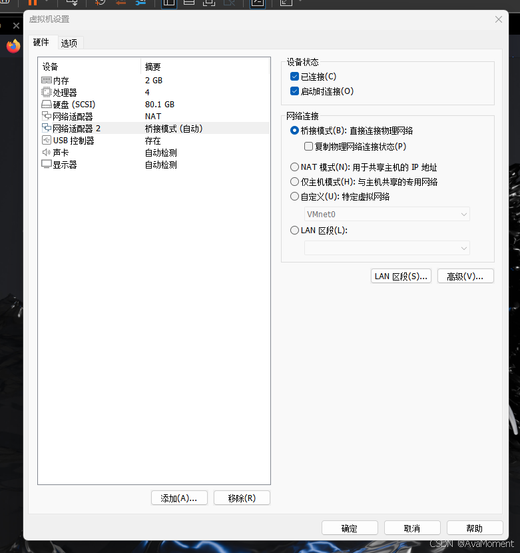Select NAT 模式(N) radio button
Viewport: 520px width, 553px height.
click(x=294, y=167)
